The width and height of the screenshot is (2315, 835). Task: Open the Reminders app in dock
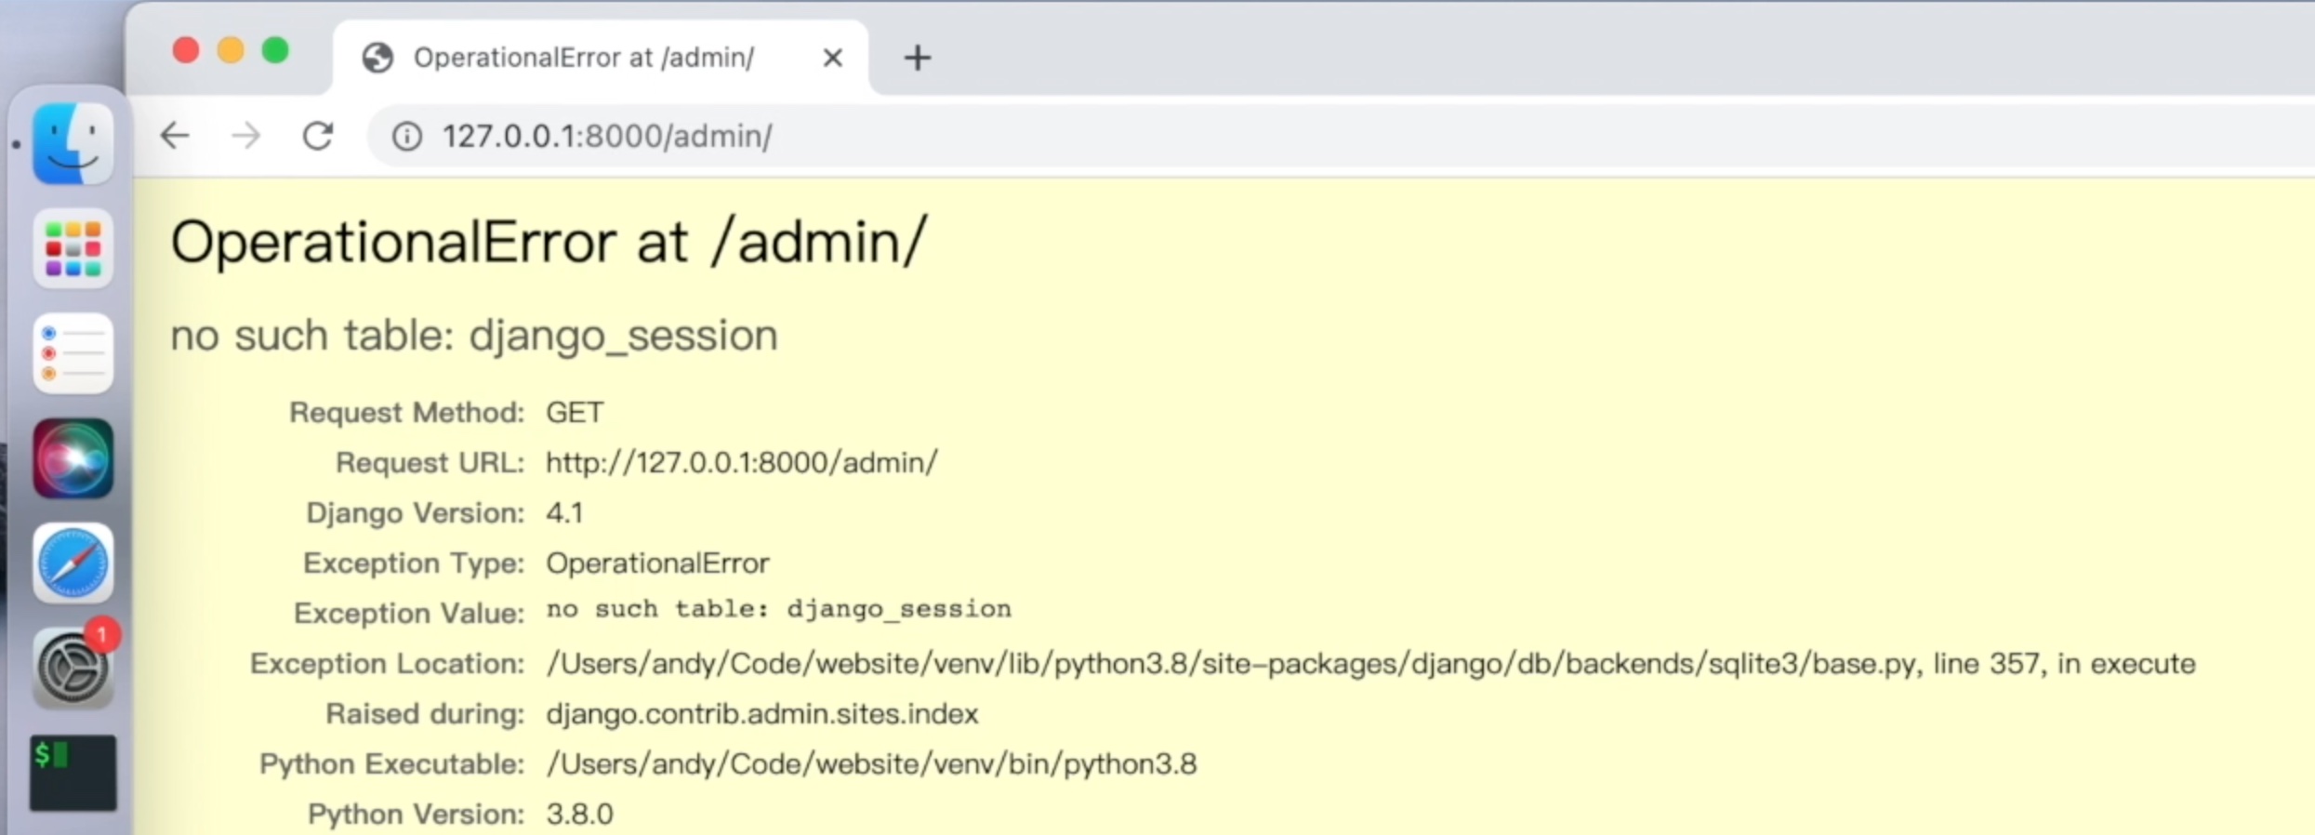coord(73,353)
